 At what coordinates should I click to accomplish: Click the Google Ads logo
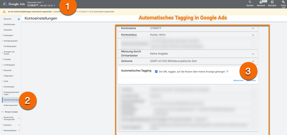point(6,4)
